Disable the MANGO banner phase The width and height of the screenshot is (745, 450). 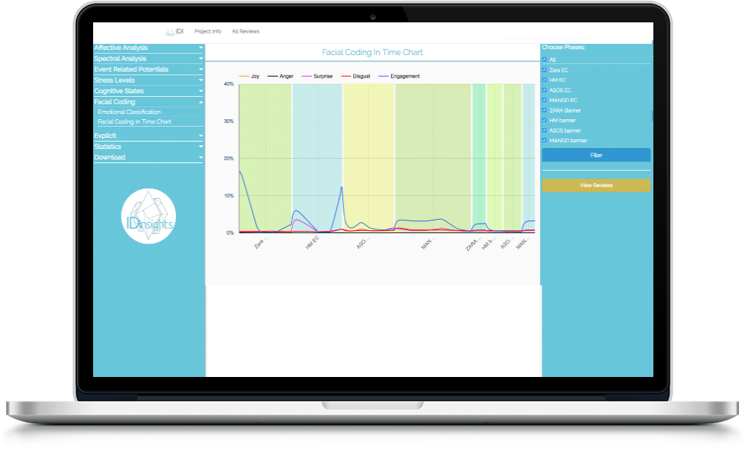click(x=545, y=140)
